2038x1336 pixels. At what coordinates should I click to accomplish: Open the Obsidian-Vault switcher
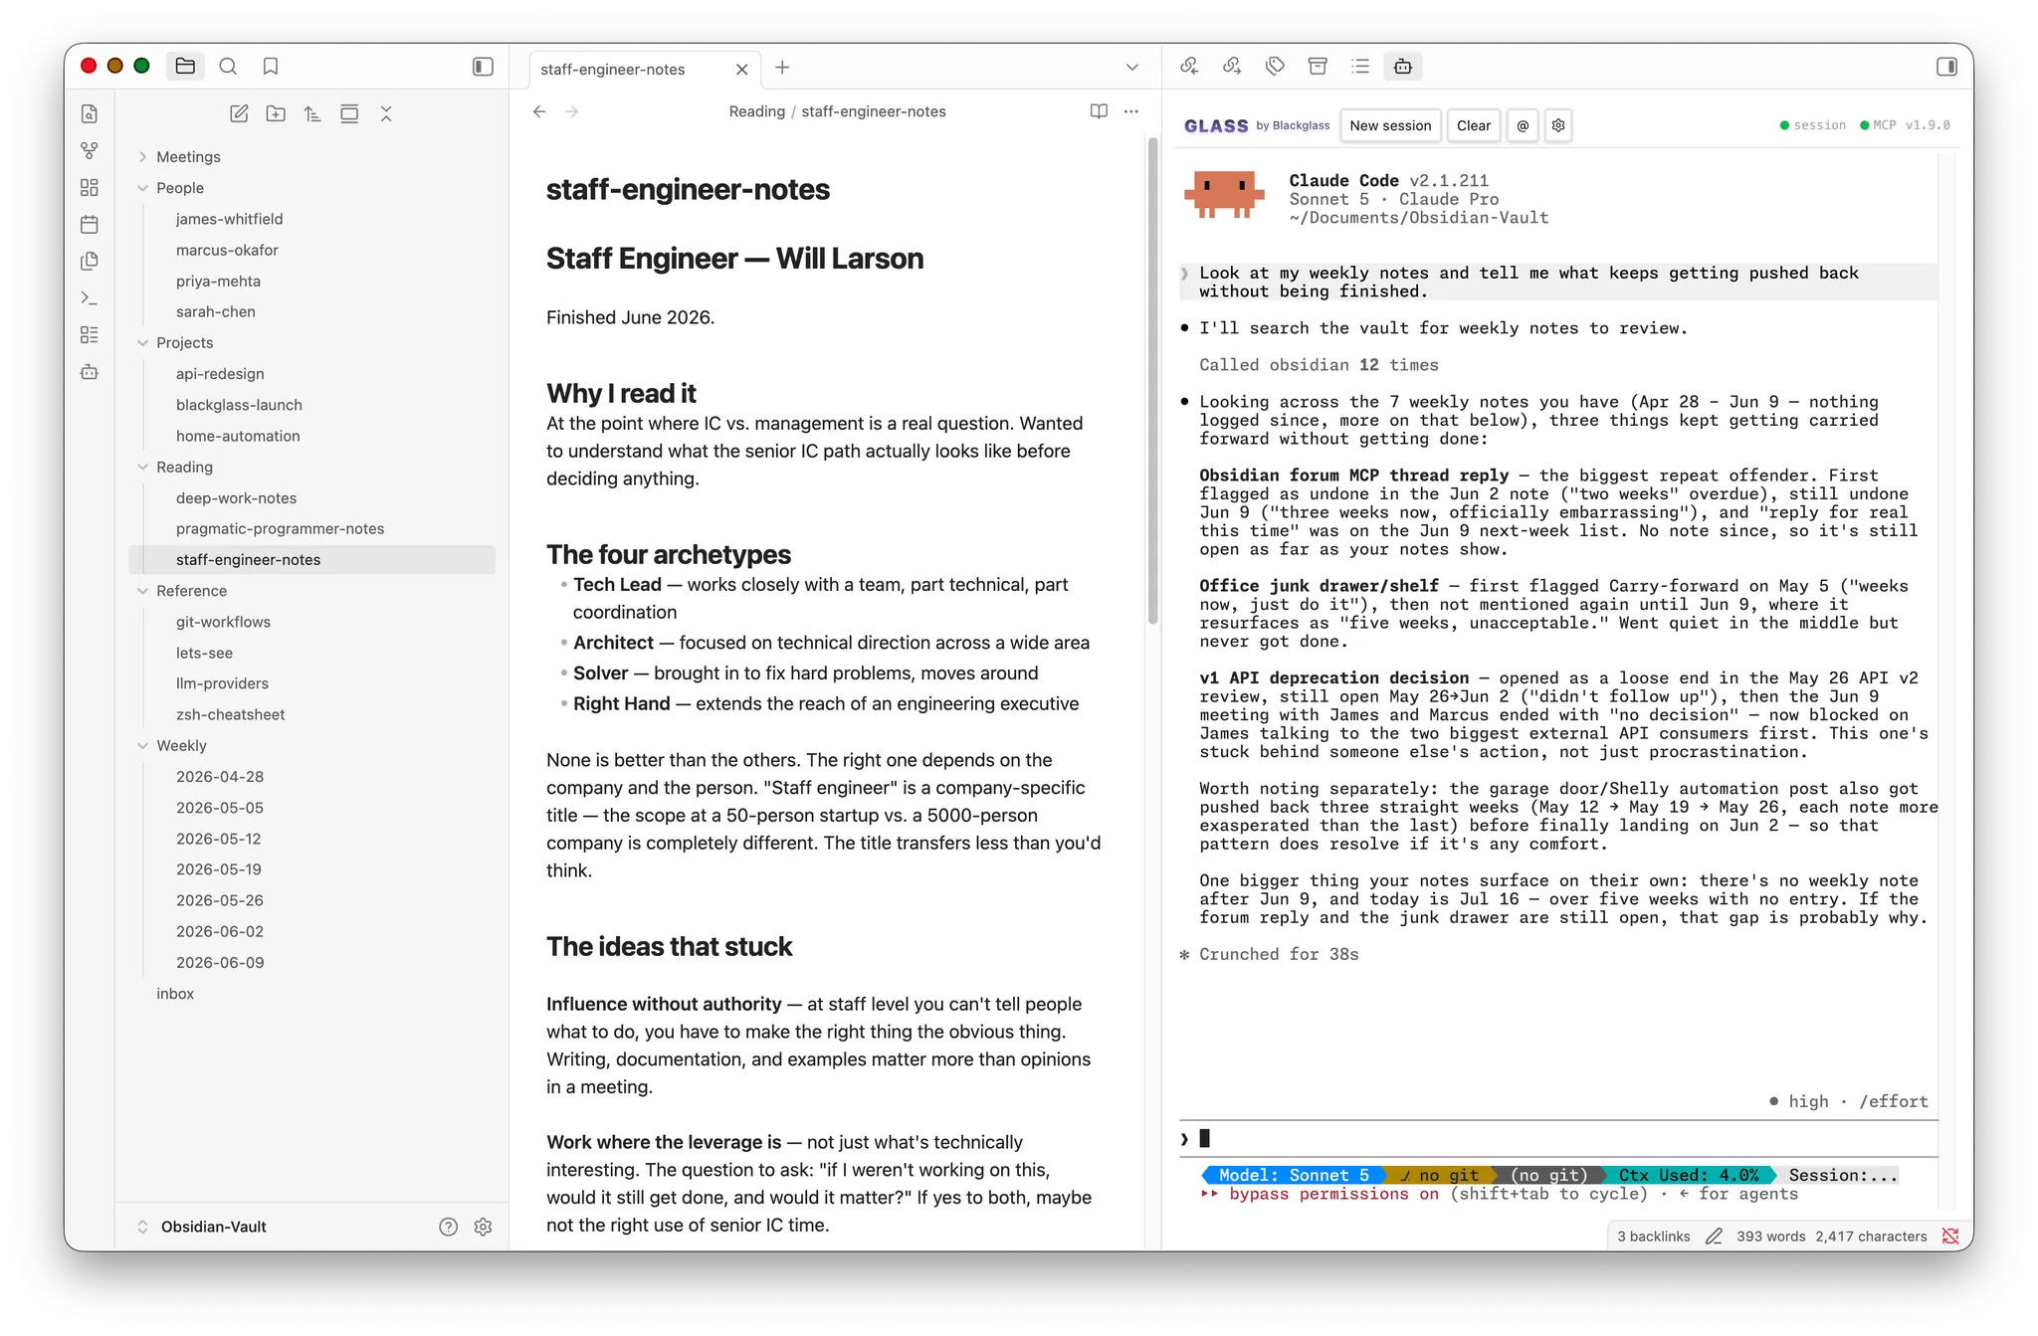213,1227
